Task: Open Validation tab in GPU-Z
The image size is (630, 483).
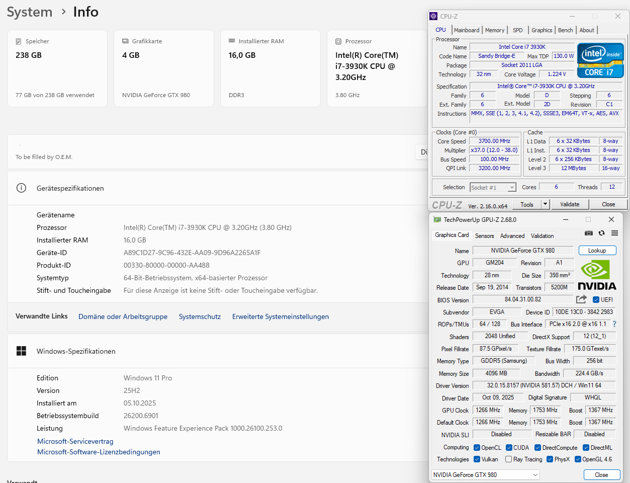Action: [543, 236]
